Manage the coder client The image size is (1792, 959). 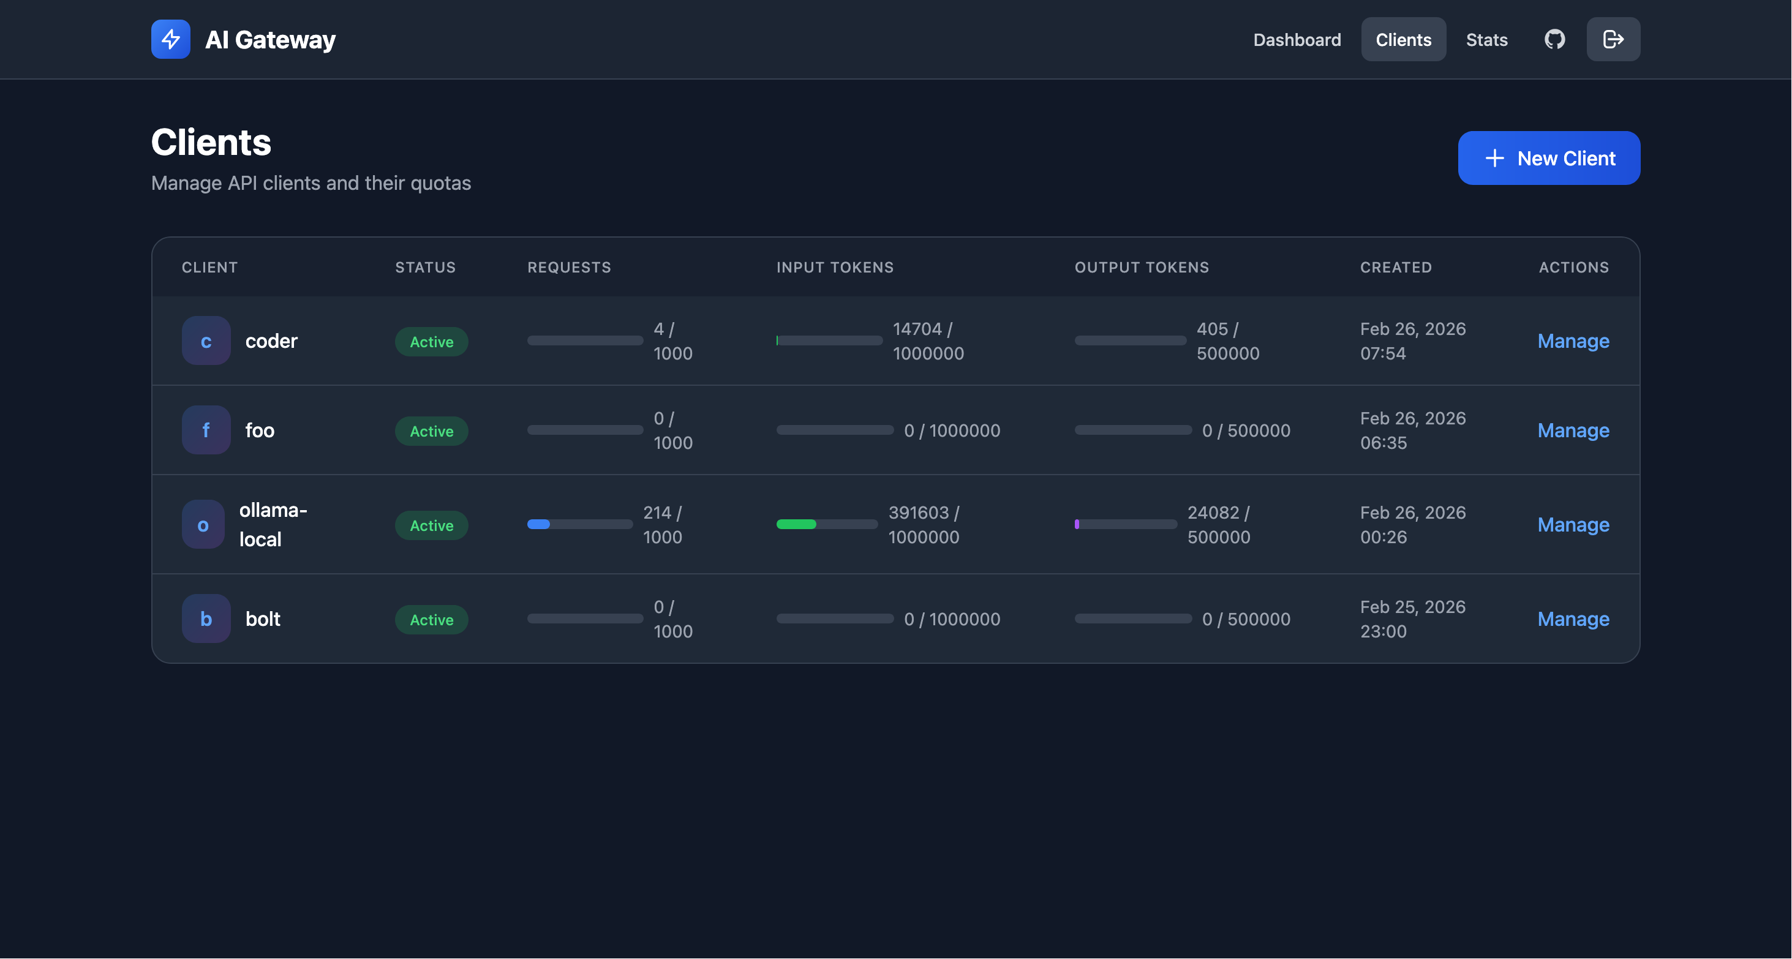[x=1573, y=340]
